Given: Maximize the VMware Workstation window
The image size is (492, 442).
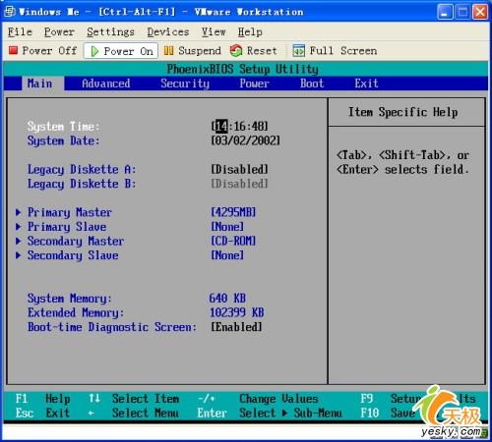Looking at the screenshot, I should 462,12.
